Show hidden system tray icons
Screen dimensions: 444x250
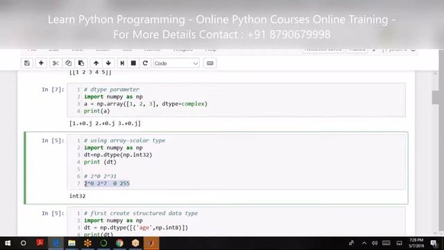coord(364,243)
